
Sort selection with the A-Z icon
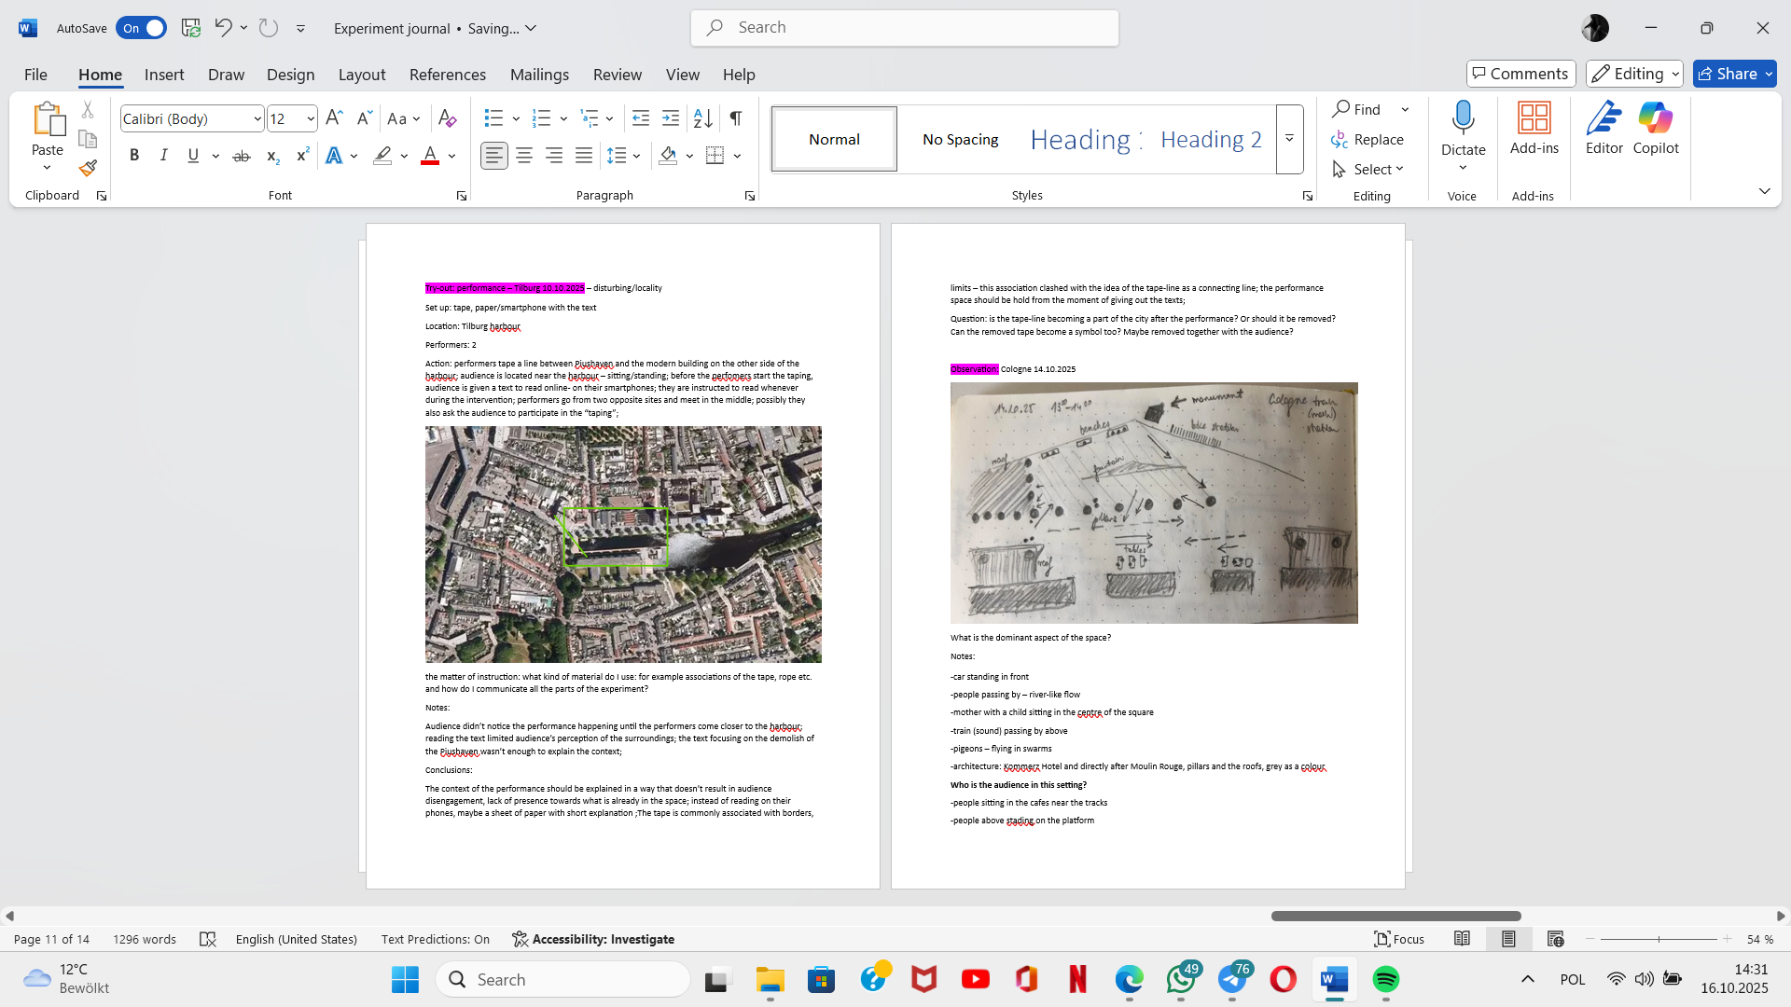point(703,118)
